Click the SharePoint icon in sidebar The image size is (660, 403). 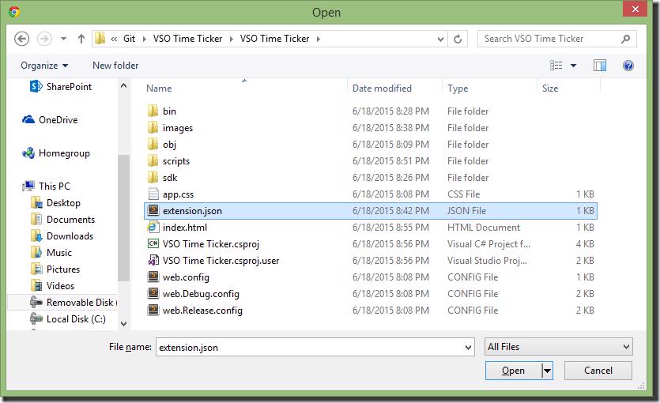(36, 86)
